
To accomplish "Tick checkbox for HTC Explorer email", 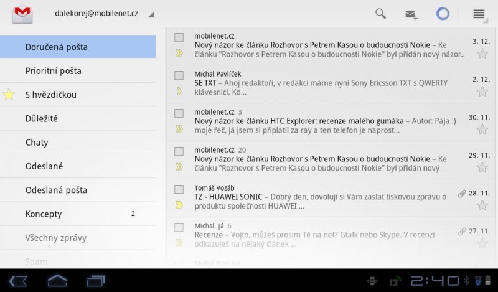I will click(x=179, y=113).
